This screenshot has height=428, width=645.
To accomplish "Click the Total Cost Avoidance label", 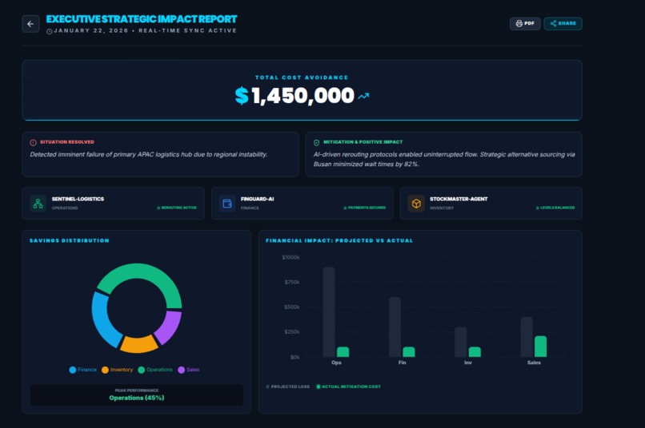I will click(302, 77).
